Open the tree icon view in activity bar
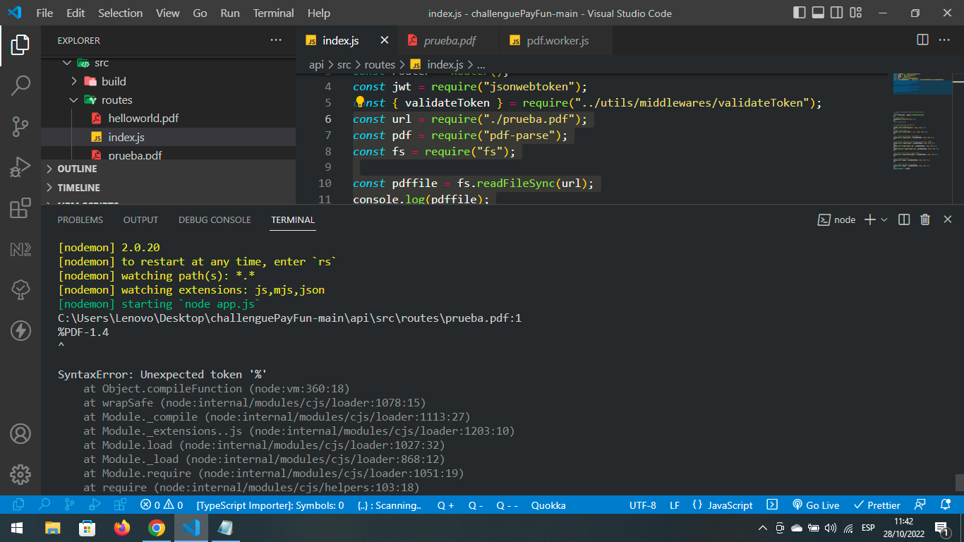The width and height of the screenshot is (964, 542). coord(20,289)
